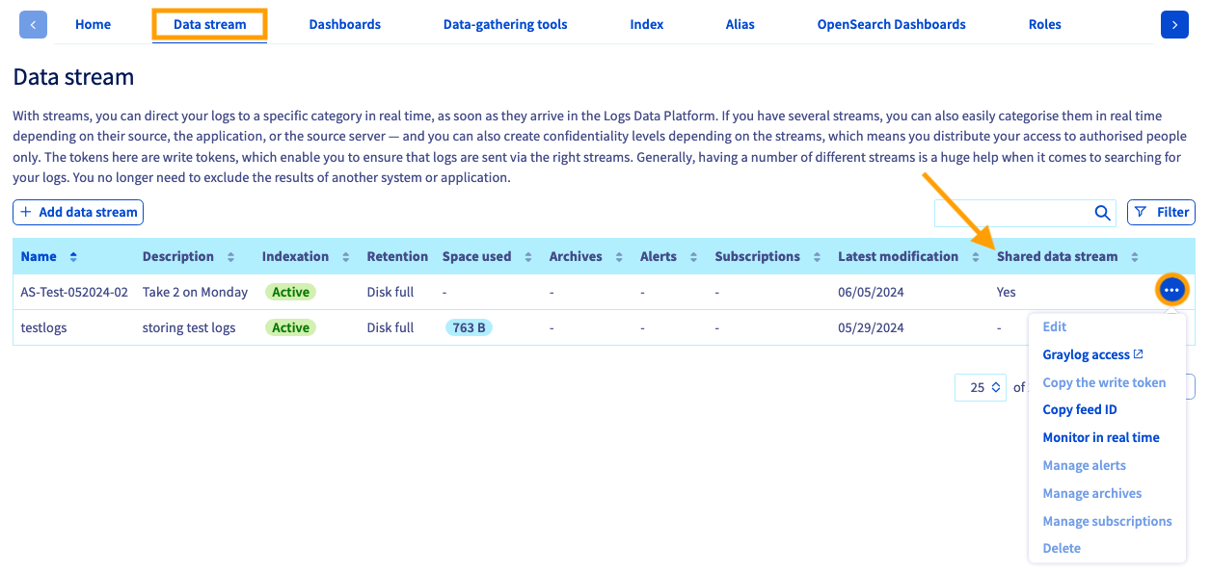Open the Data-gathering tools tab
This screenshot has width=1211, height=572.
click(505, 24)
